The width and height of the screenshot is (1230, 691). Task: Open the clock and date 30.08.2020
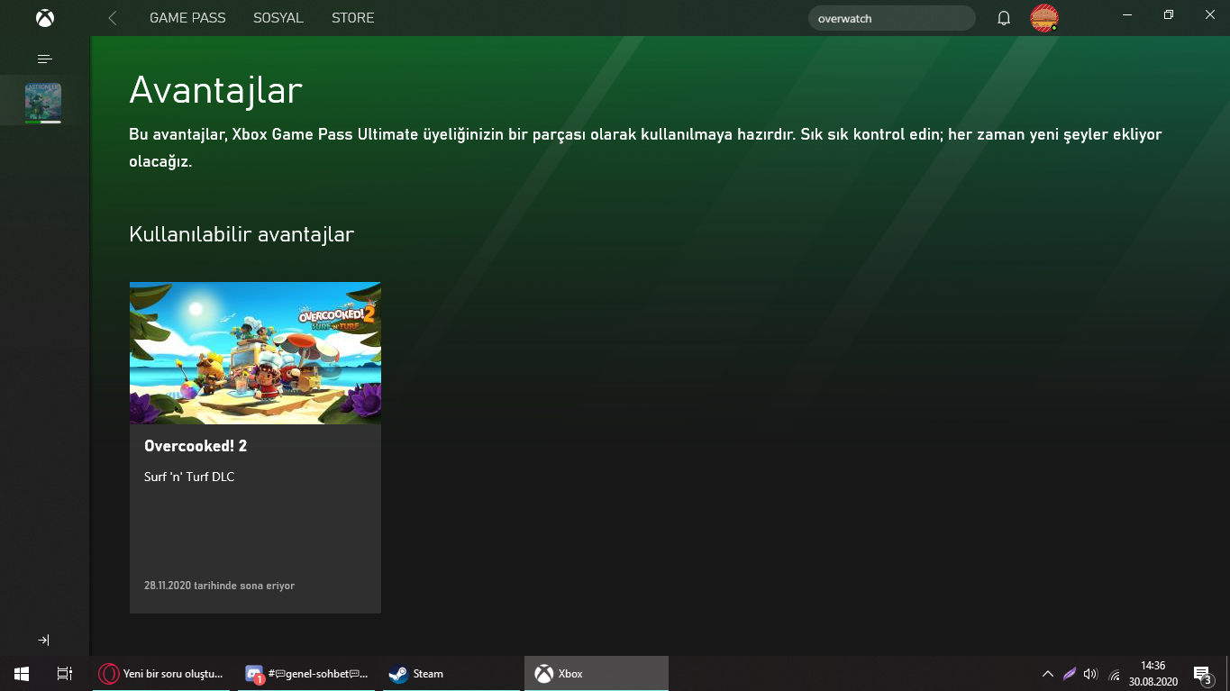tap(1153, 673)
